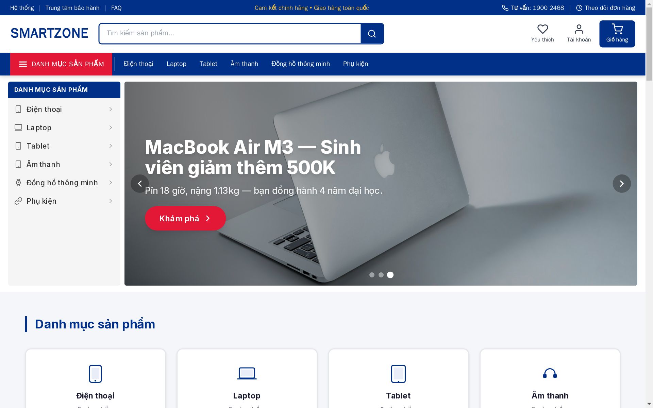Open the Đồng hồ thông minh sidebar category
The height and width of the screenshot is (408, 653).
pos(64,183)
